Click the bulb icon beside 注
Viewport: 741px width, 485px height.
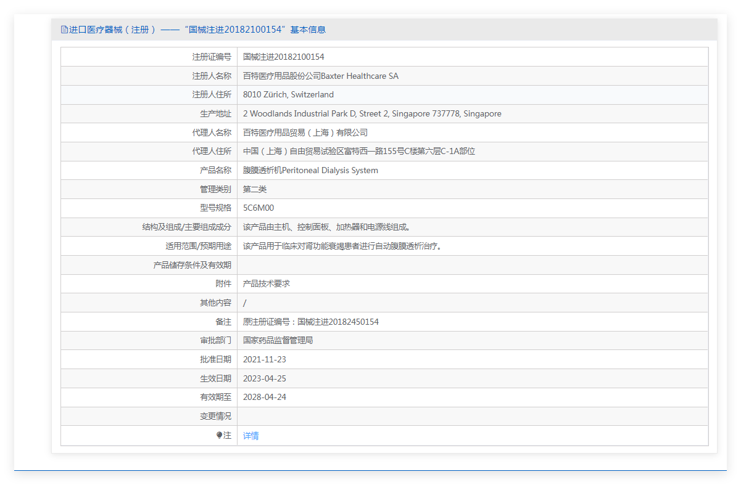coord(219,435)
